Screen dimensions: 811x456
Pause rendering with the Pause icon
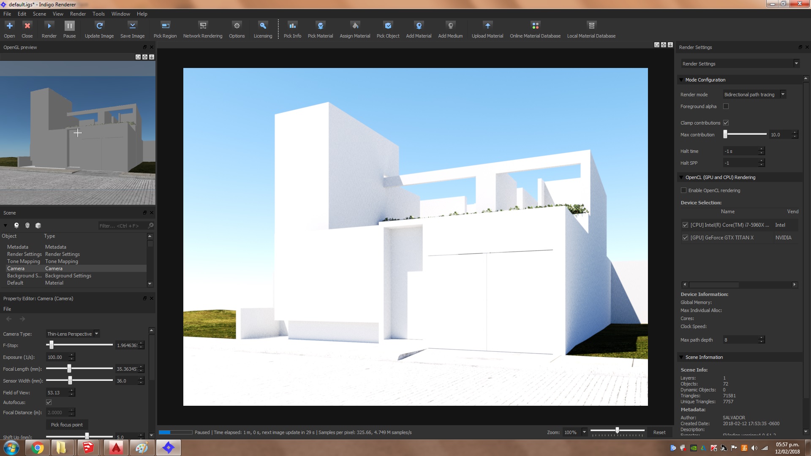click(x=69, y=26)
